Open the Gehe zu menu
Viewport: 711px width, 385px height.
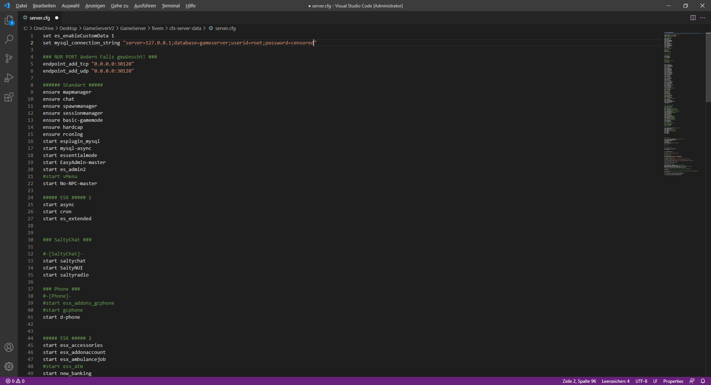(120, 6)
